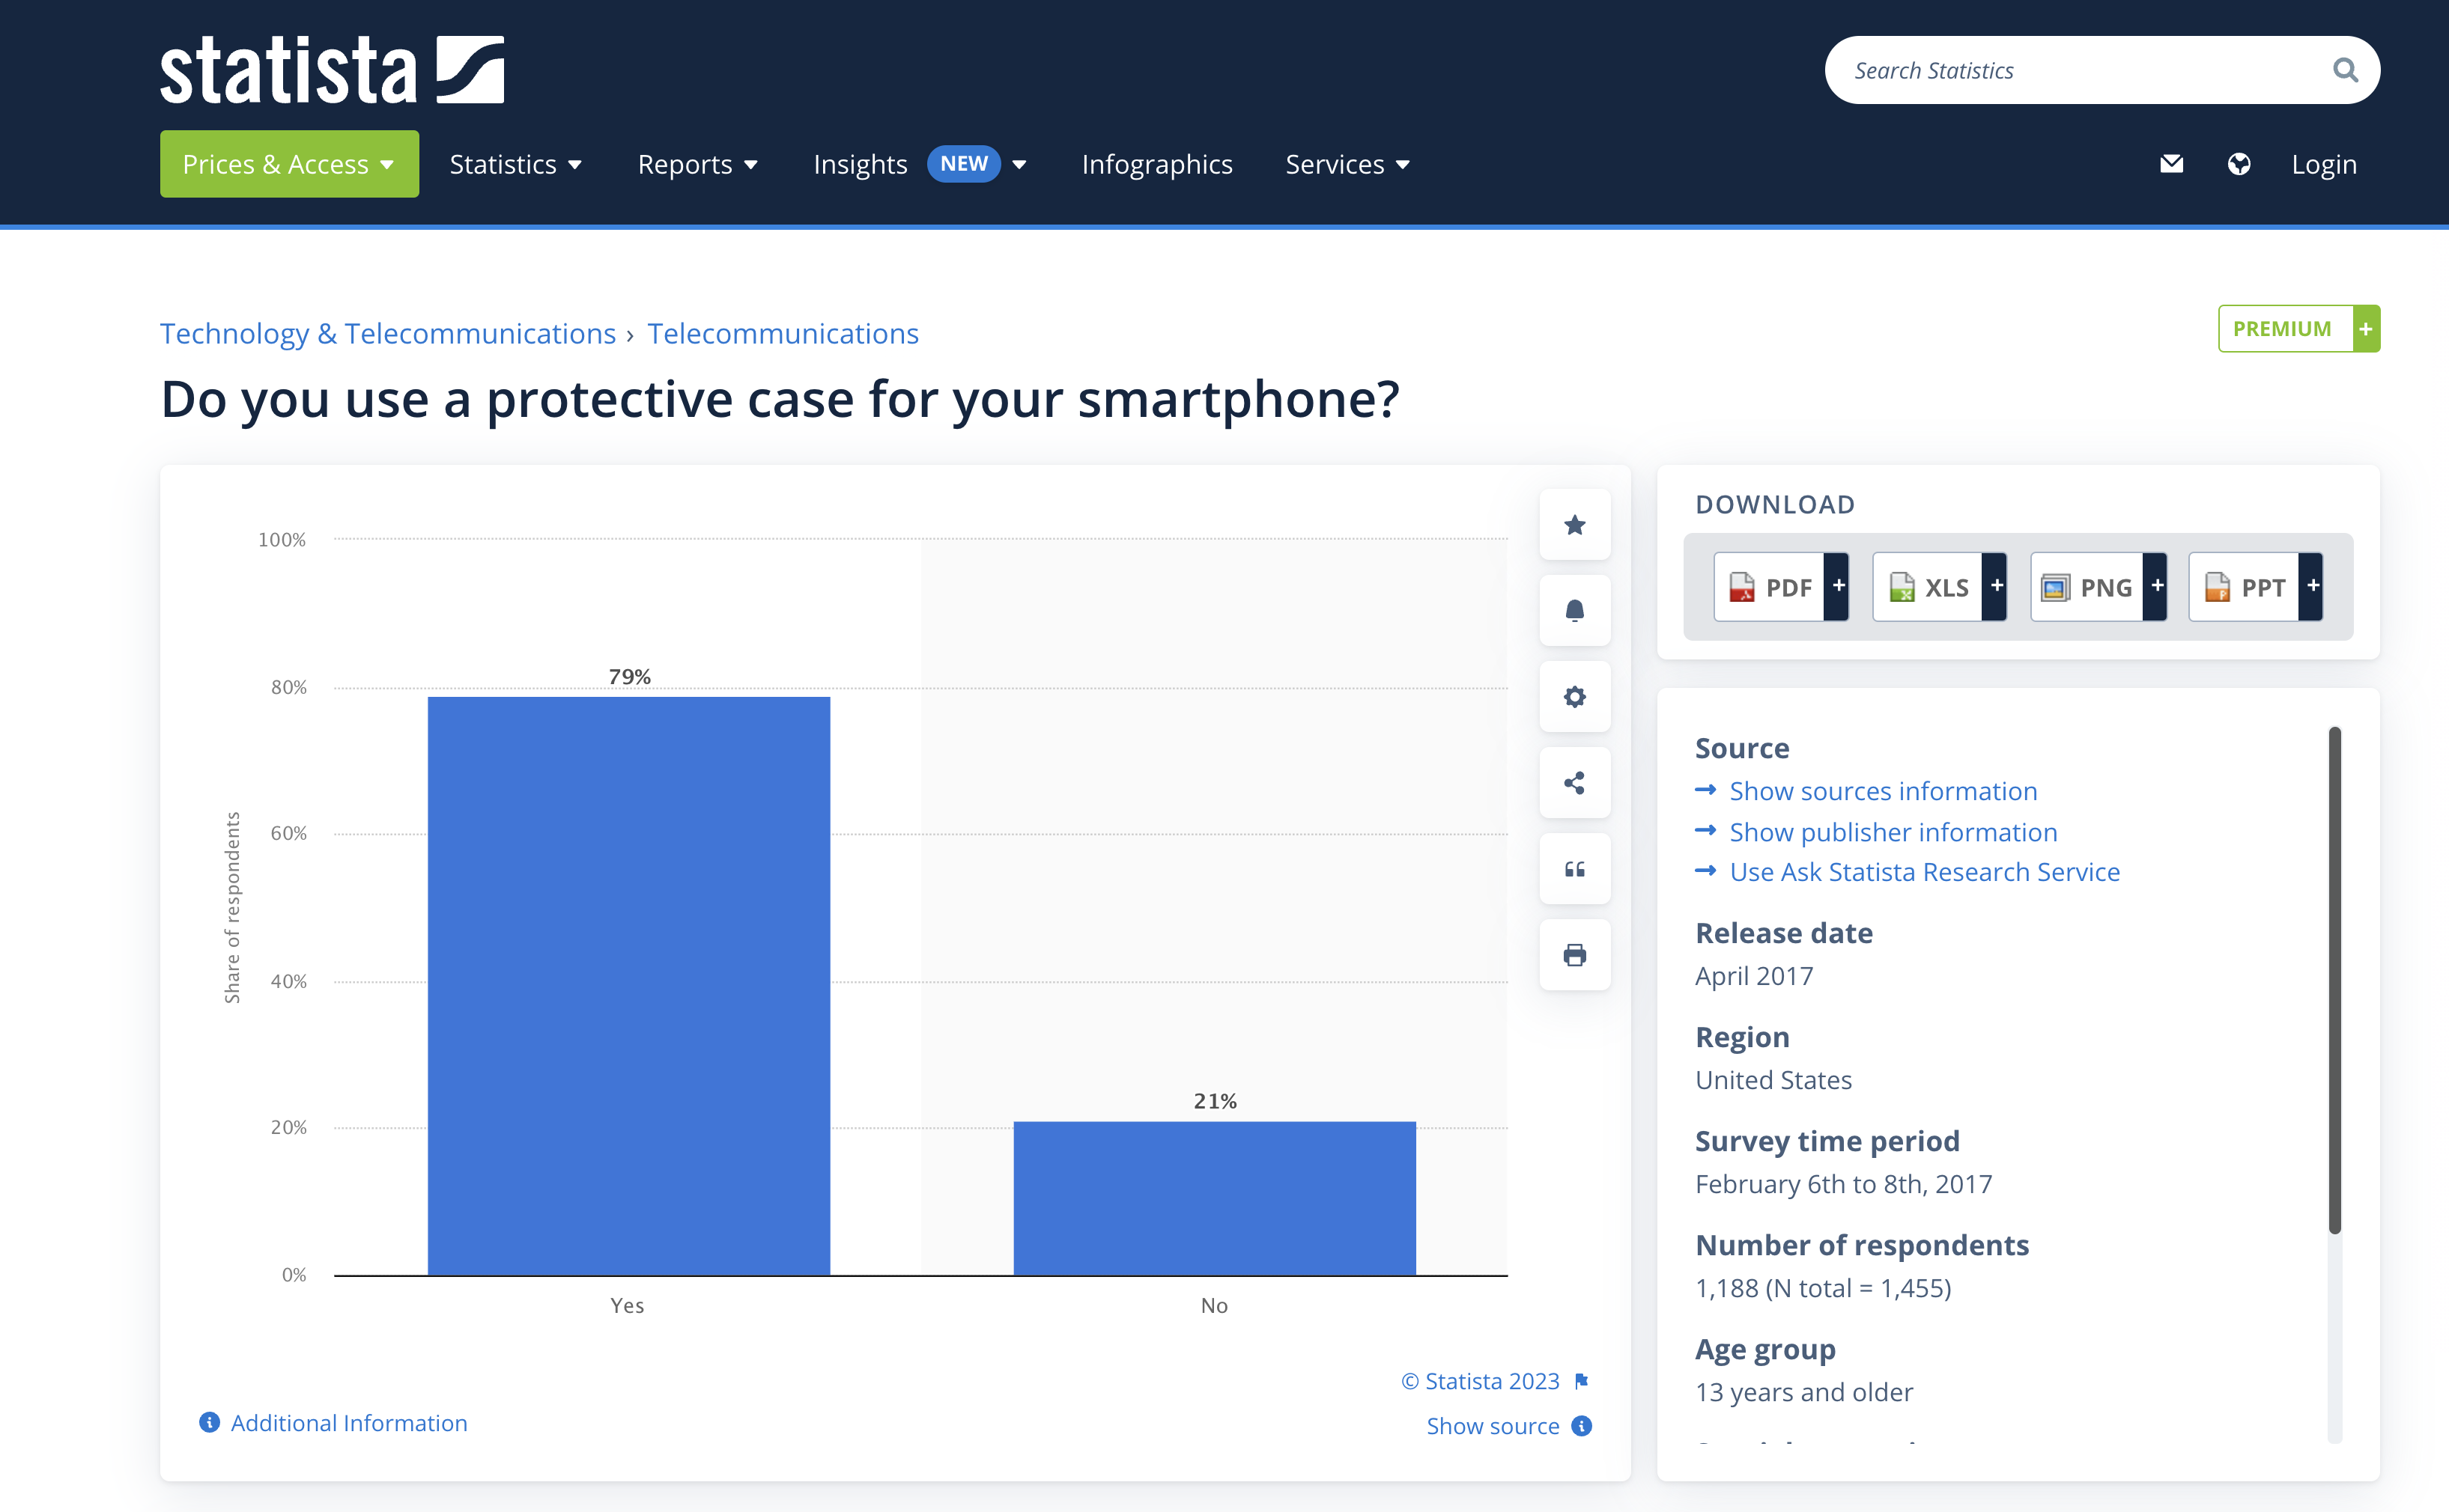
Task: Expand the Statistics menu dropdown
Action: coord(515,164)
